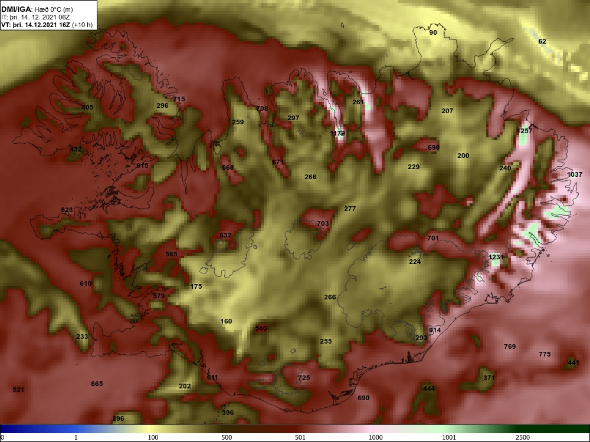The width and height of the screenshot is (590, 442).
Task: Click the map value 202
Action: pos(185,386)
